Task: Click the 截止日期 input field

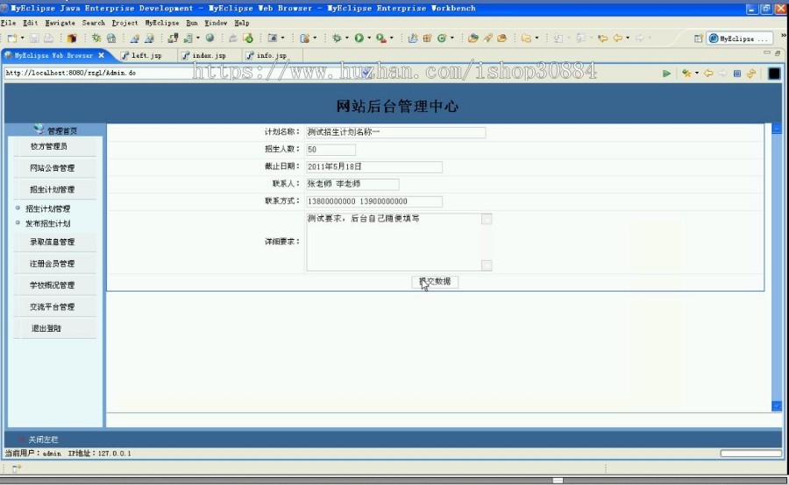Action: (x=373, y=167)
